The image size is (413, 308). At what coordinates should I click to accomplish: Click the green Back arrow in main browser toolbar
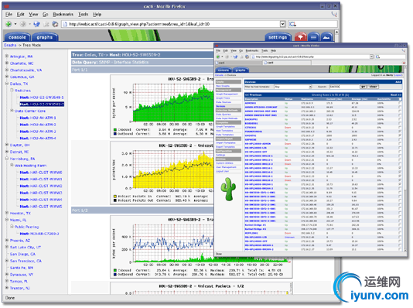click(9, 24)
